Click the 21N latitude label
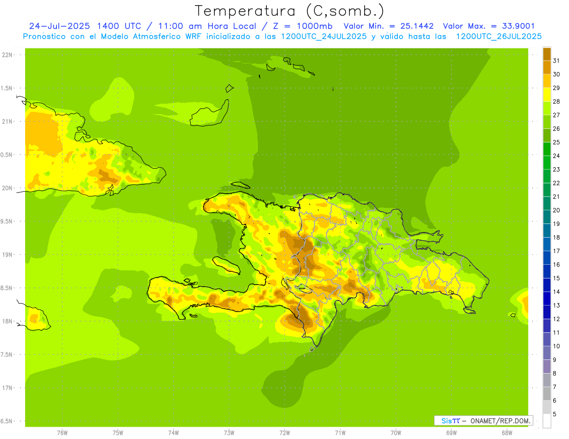The image size is (569, 439). pyautogui.click(x=7, y=121)
